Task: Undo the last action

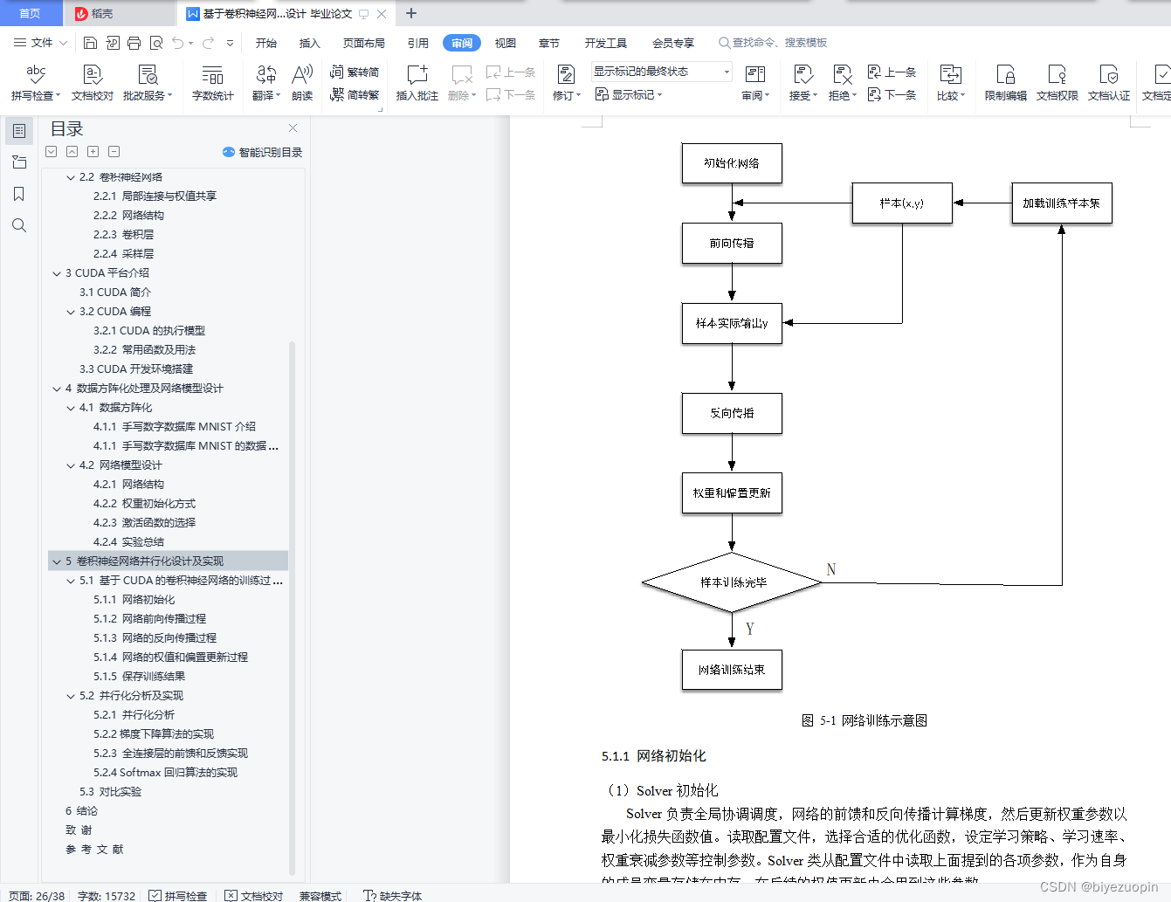Action: (x=178, y=43)
